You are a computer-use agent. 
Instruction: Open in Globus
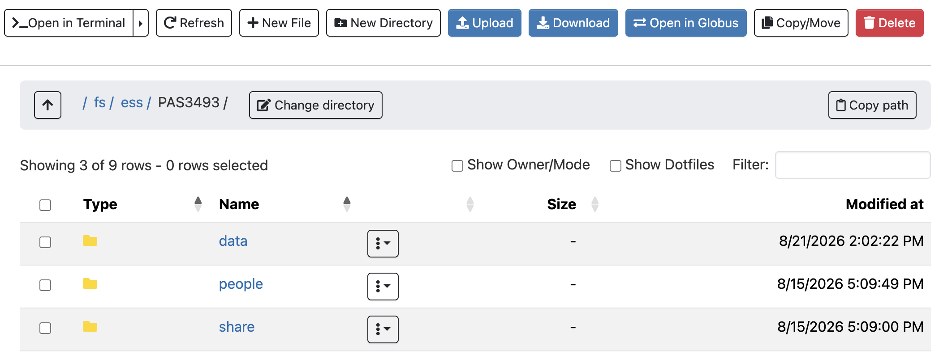coord(686,23)
